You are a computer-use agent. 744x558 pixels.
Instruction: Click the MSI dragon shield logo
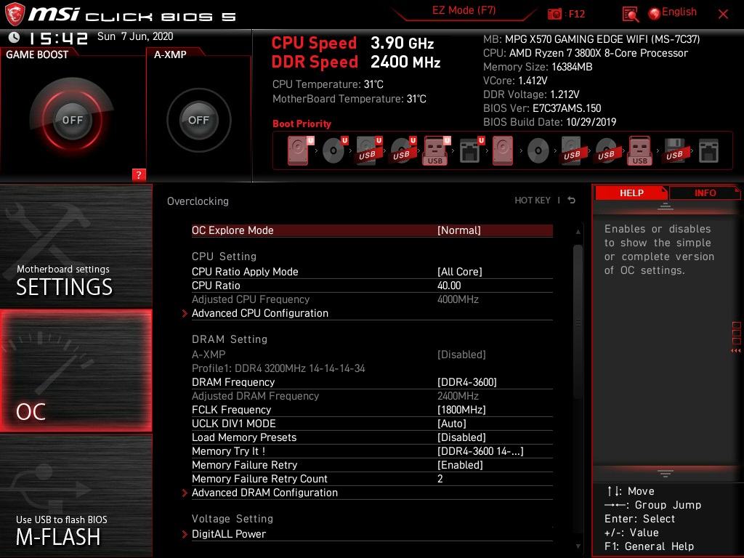(15, 14)
